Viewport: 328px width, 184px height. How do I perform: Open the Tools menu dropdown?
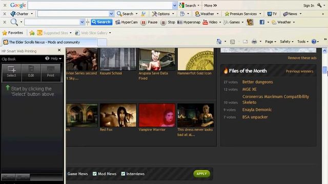click(303, 42)
